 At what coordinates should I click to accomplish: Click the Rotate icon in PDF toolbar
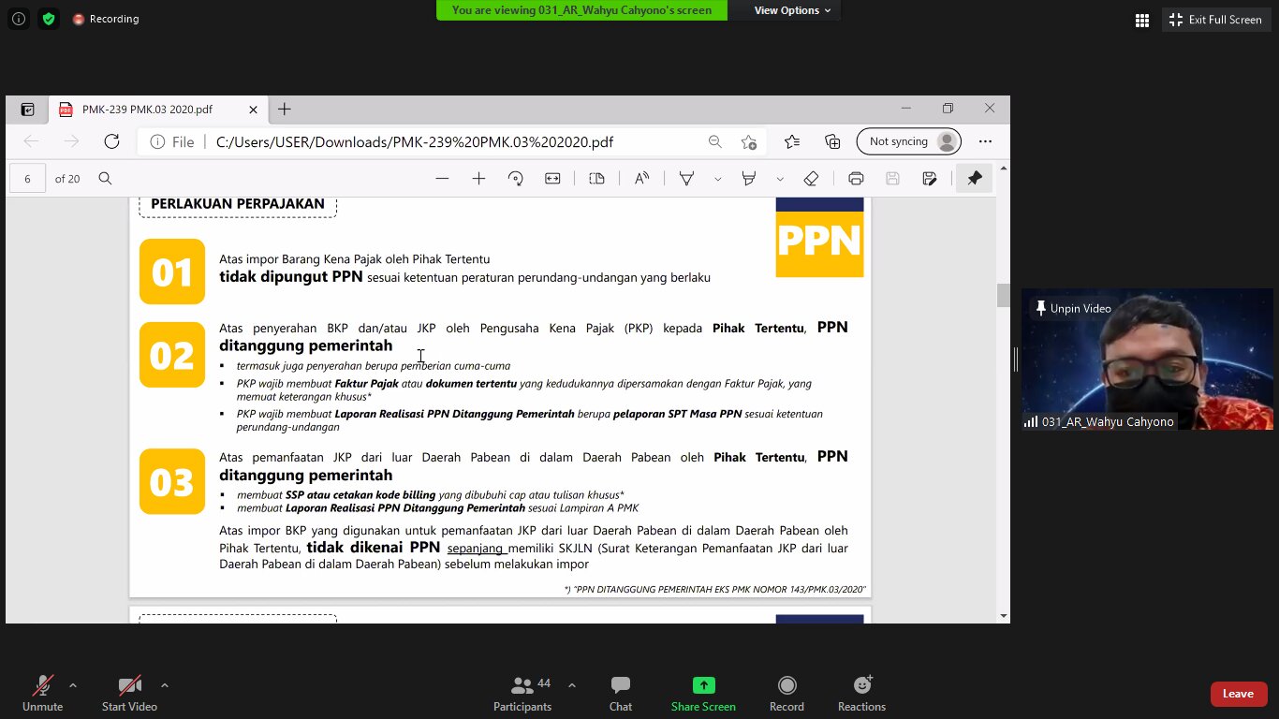[515, 179]
